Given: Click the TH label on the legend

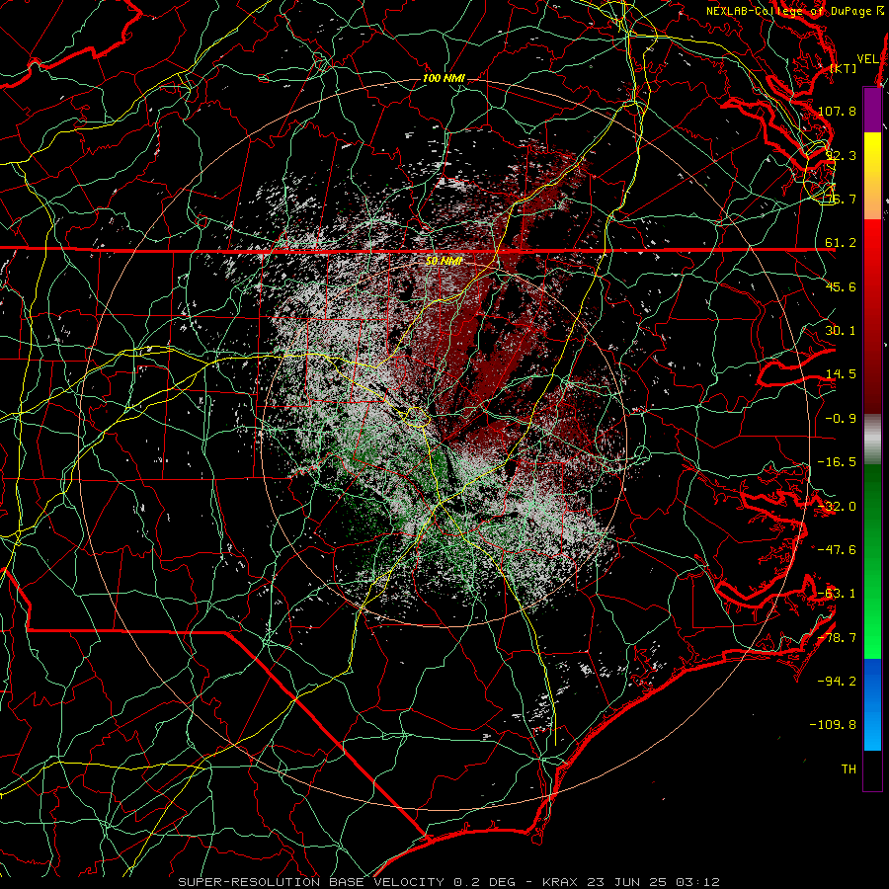Looking at the screenshot, I should pyautogui.click(x=849, y=769).
